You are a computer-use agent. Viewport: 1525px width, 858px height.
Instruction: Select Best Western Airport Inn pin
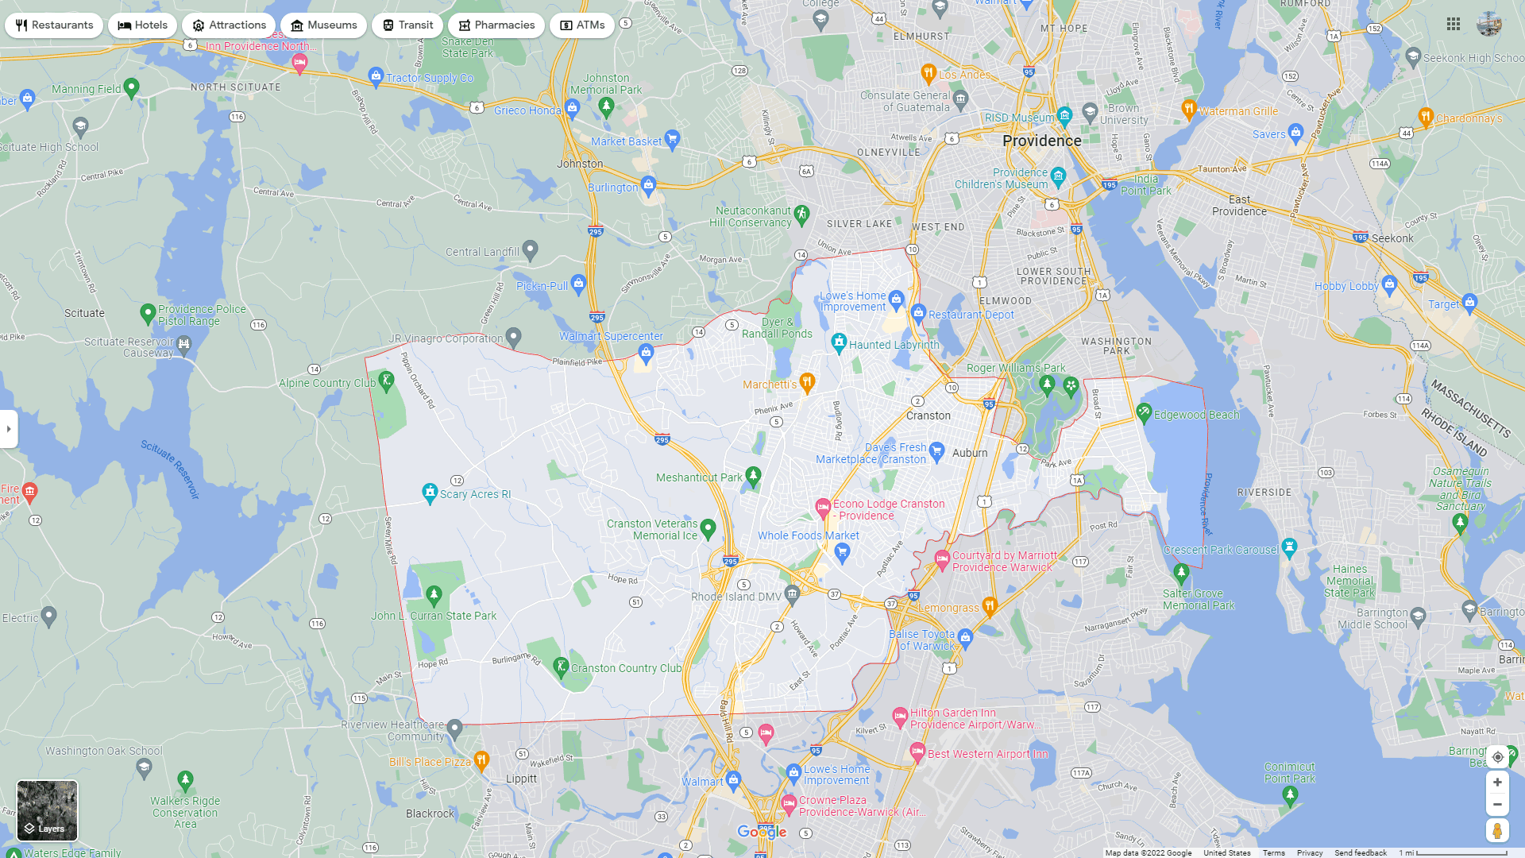click(x=917, y=752)
